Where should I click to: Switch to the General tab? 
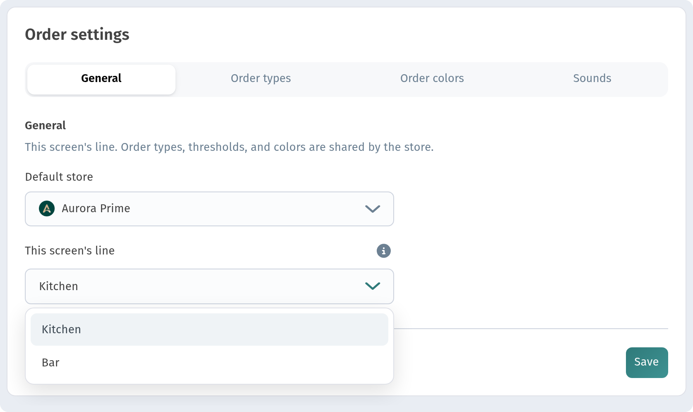(x=101, y=79)
